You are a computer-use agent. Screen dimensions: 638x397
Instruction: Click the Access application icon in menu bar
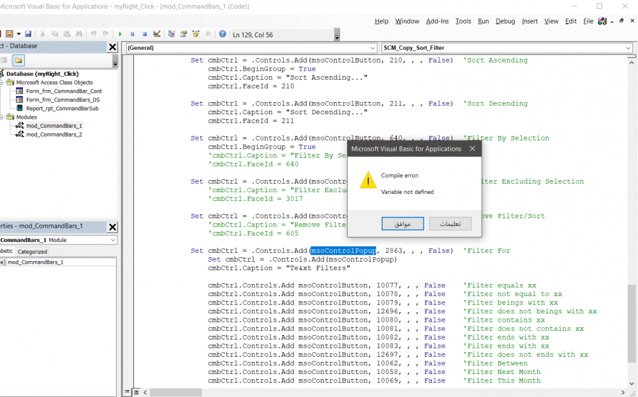[x=602, y=21]
